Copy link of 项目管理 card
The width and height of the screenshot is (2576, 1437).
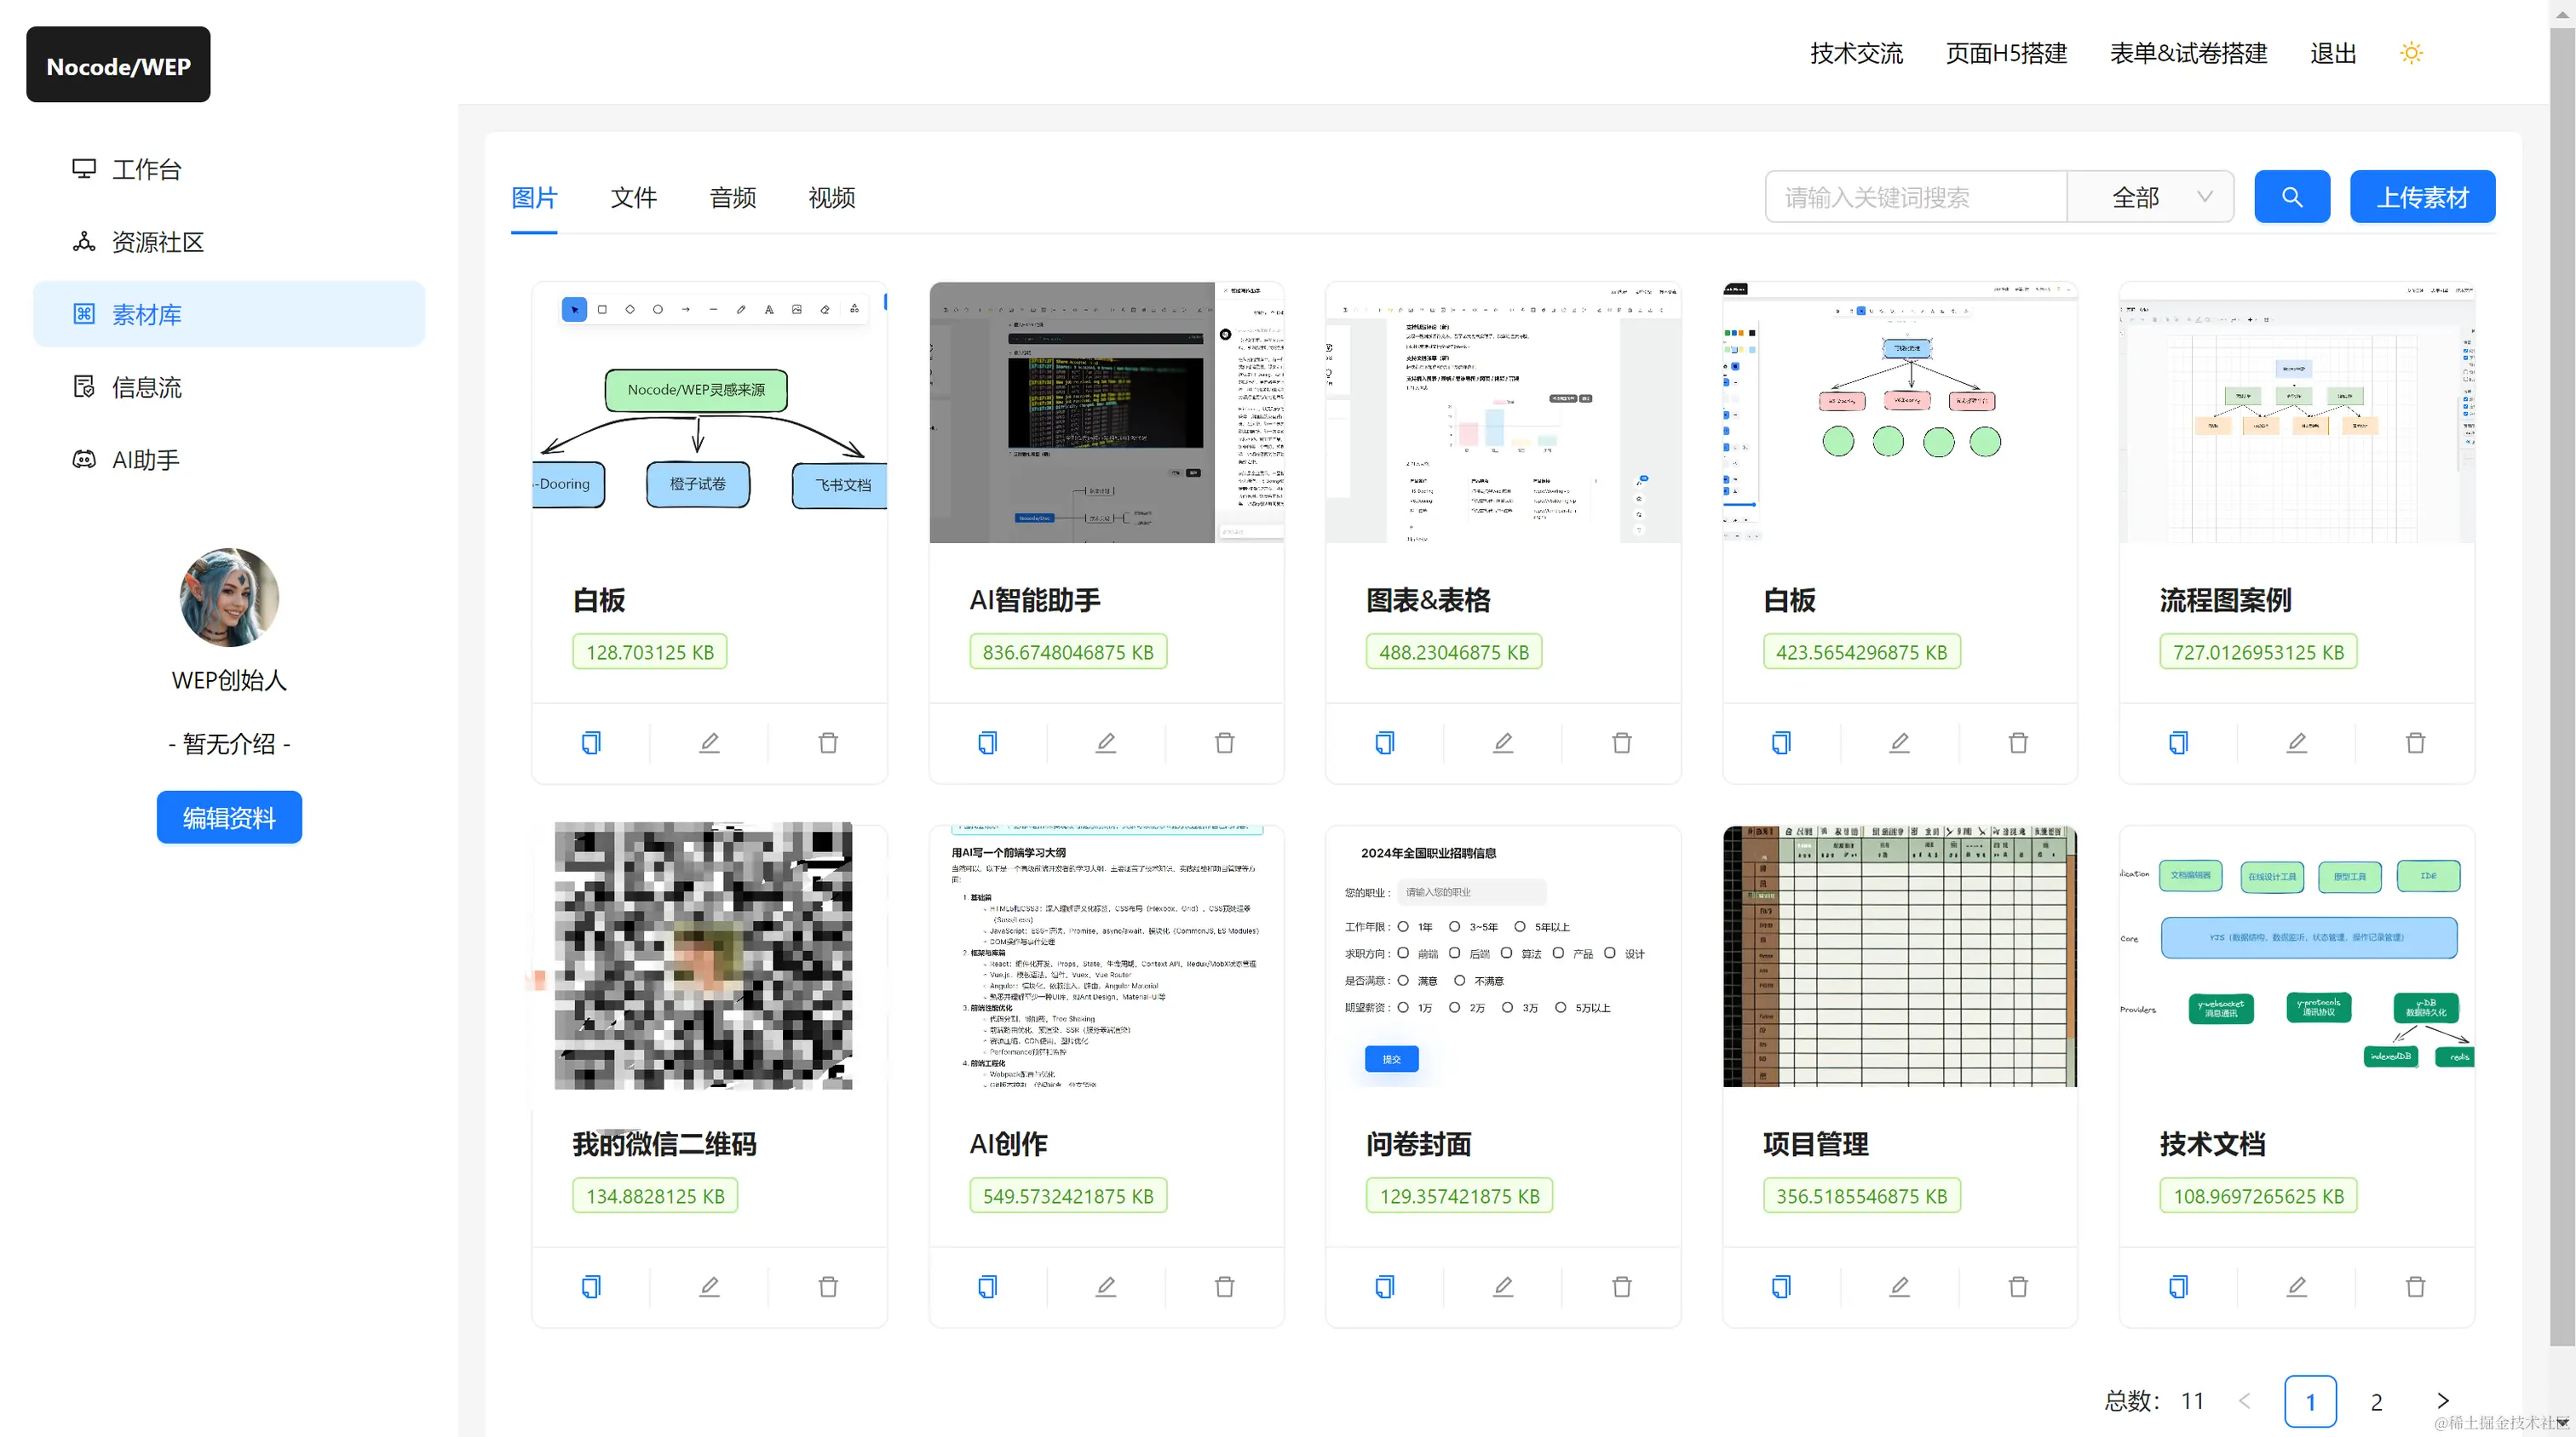point(1781,1286)
